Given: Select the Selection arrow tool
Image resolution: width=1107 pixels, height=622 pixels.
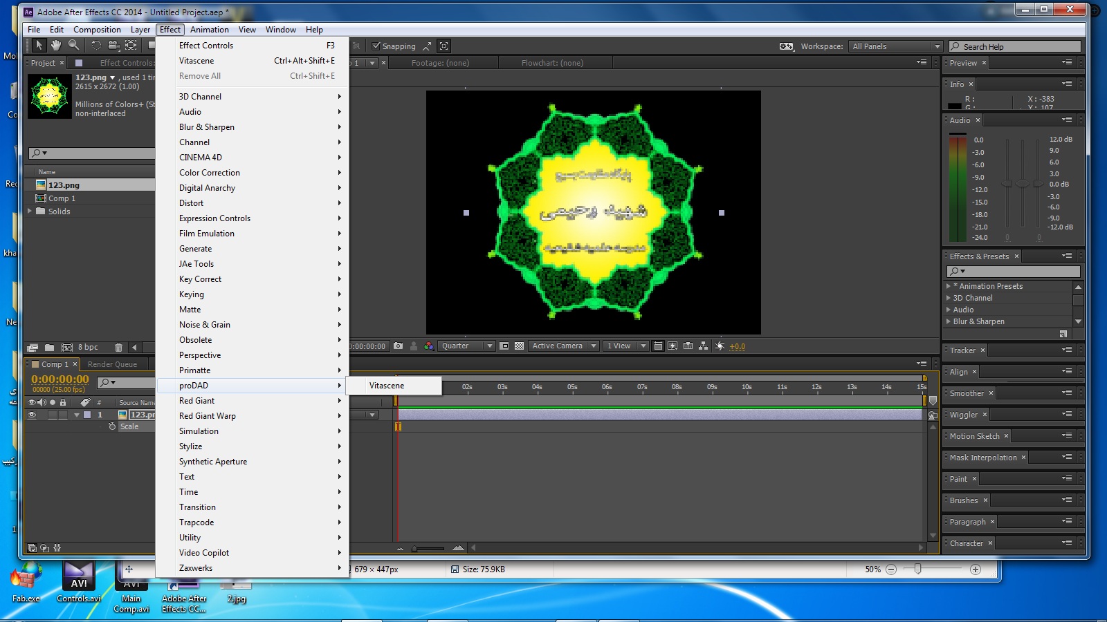Looking at the screenshot, I should pos(39,45).
